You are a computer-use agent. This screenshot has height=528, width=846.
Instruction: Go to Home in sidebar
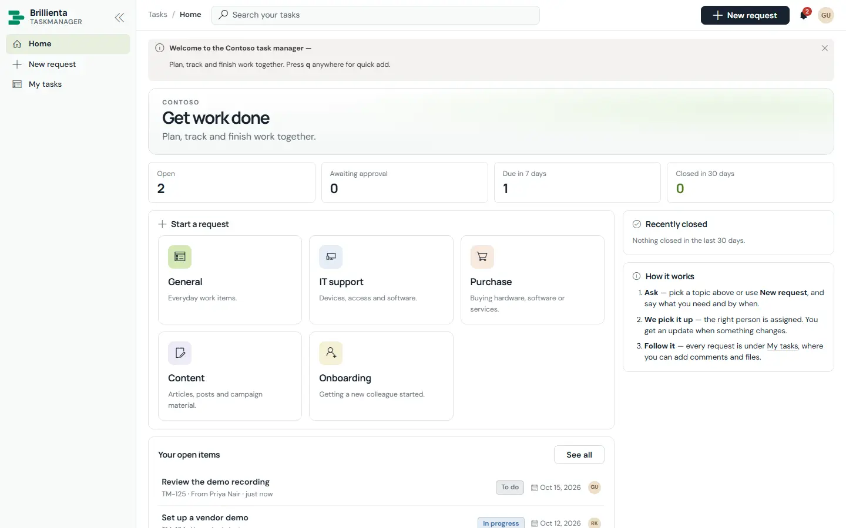68,44
